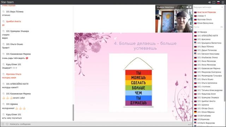This screenshot has width=226, height=127.
Task: Select guest '101 Фазылова Алия'
Action: point(206,94)
